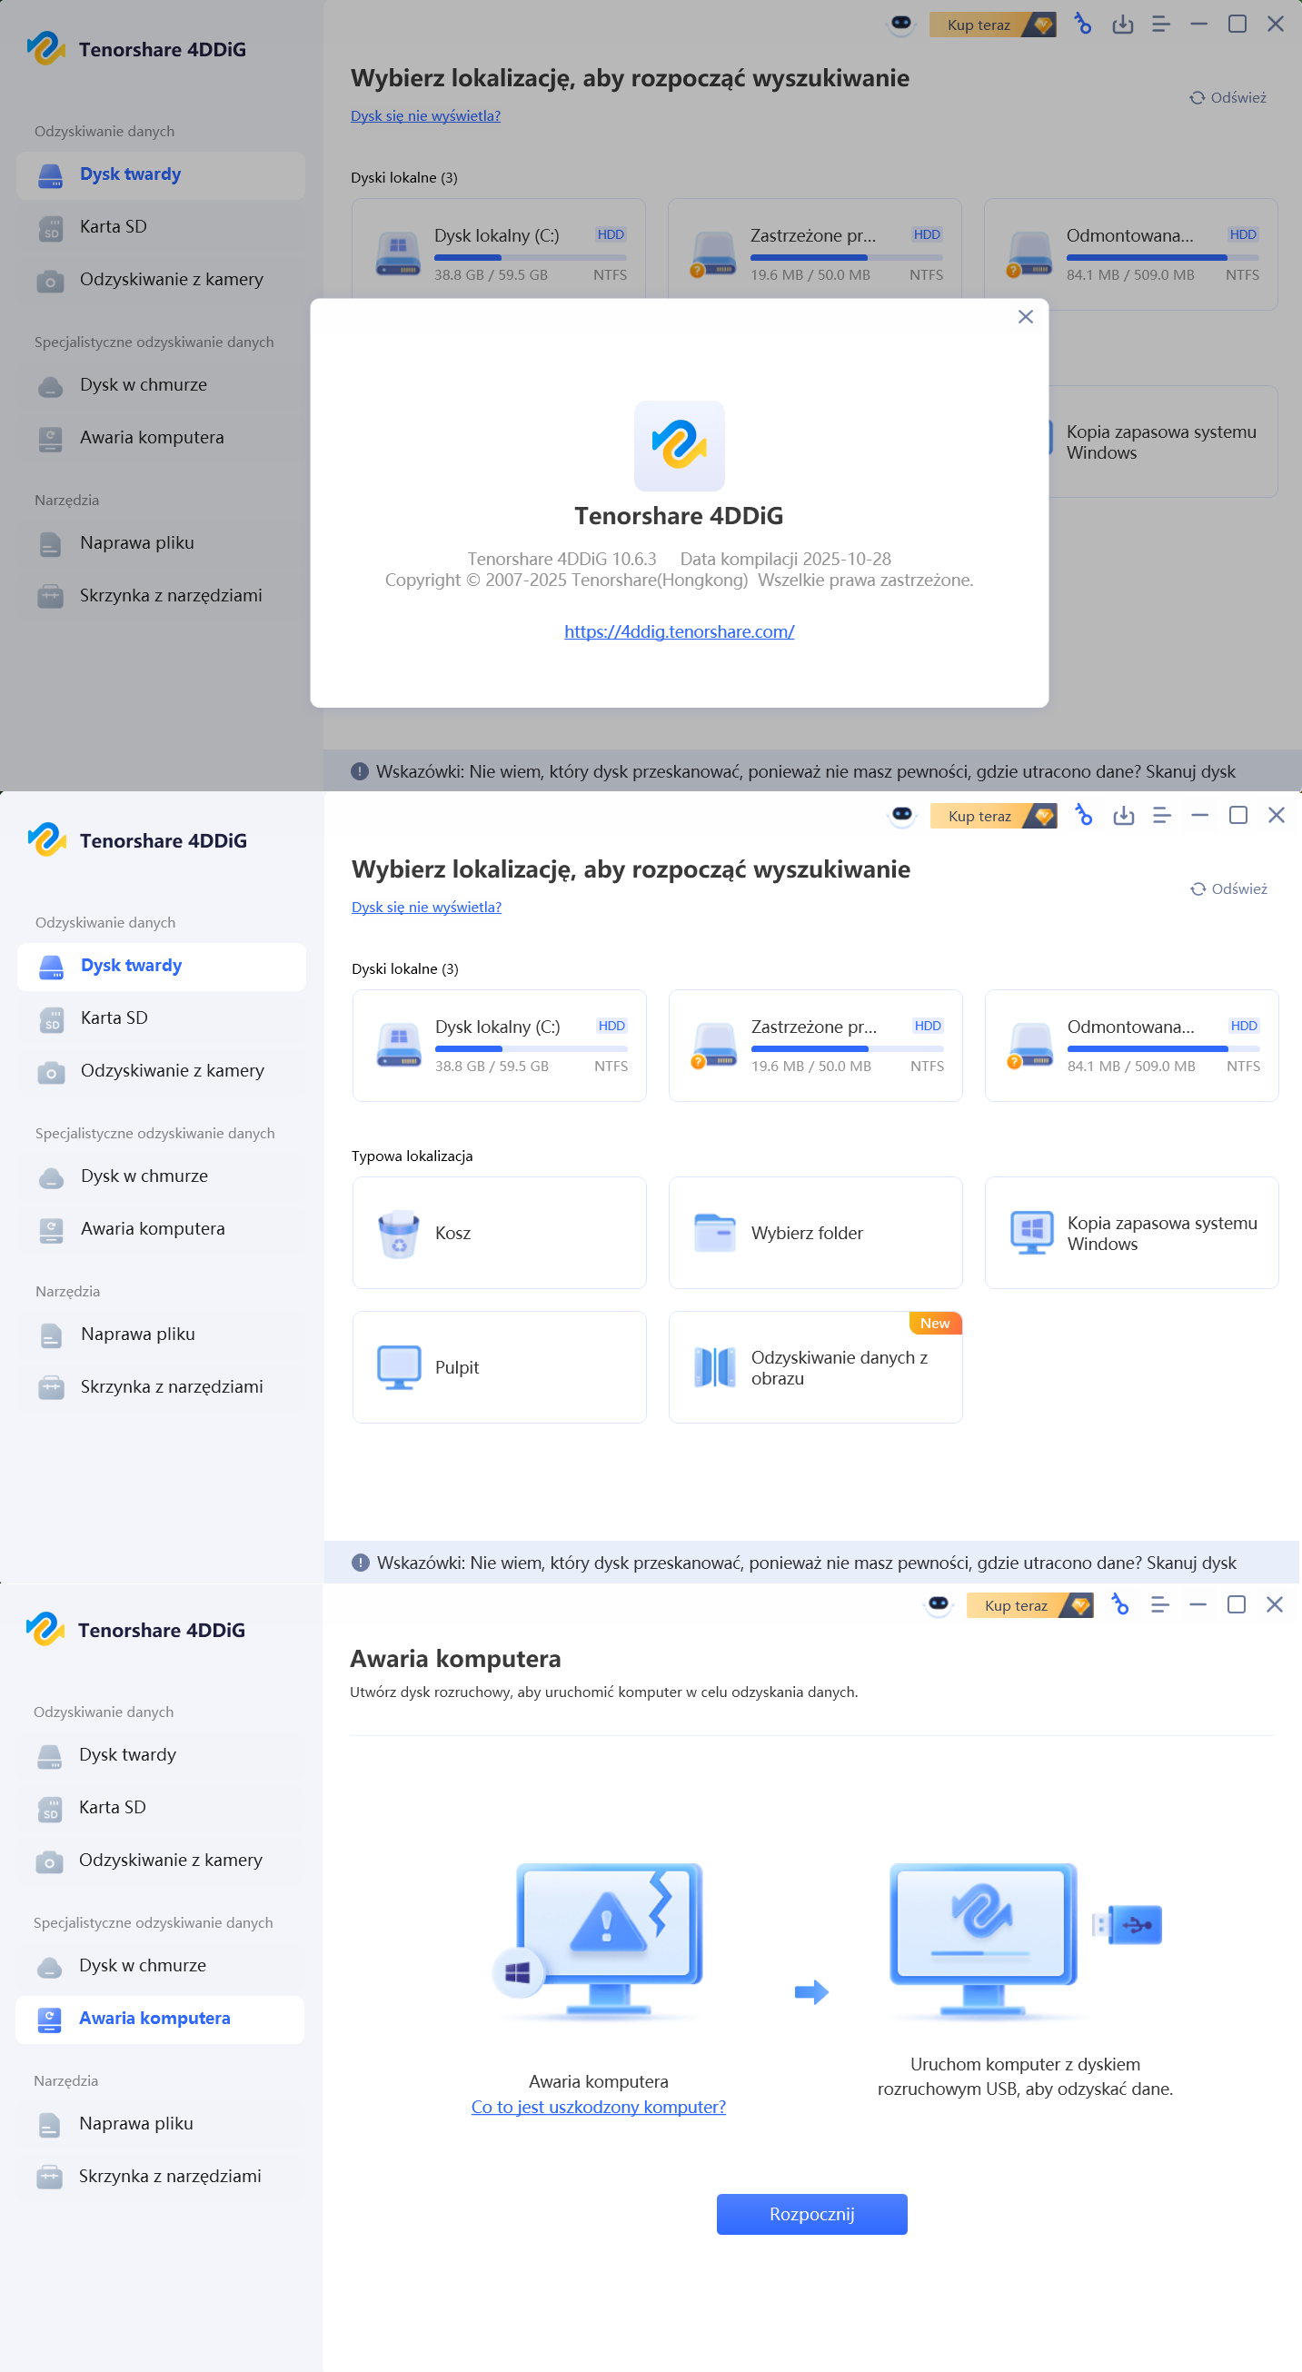This screenshot has height=2372, width=1302.
Task: Select Dysk lokalny (C:) in Typowa lokalizacja window
Action: tap(499, 1045)
